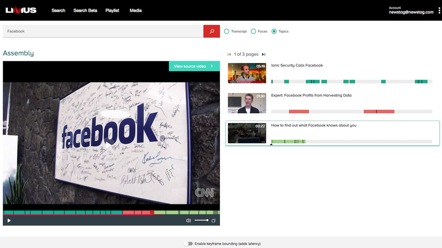Click the Limus logo
This screenshot has width=442, height=248.
click(21, 10)
